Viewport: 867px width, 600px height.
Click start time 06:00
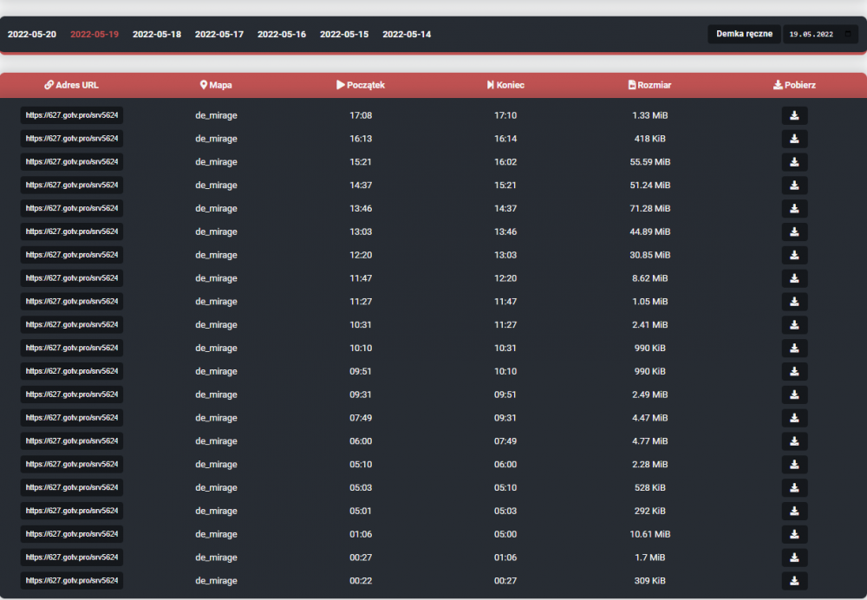361,440
